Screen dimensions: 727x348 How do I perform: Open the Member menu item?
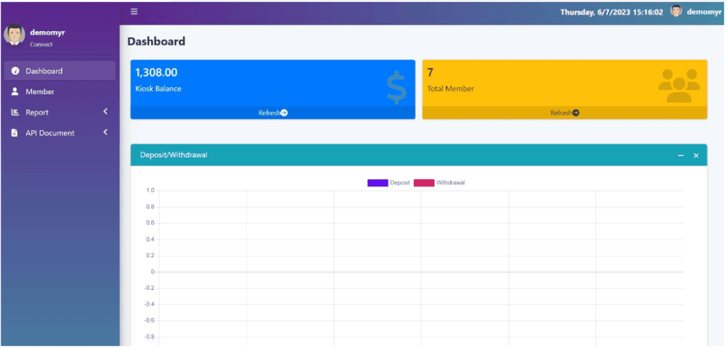pos(40,91)
